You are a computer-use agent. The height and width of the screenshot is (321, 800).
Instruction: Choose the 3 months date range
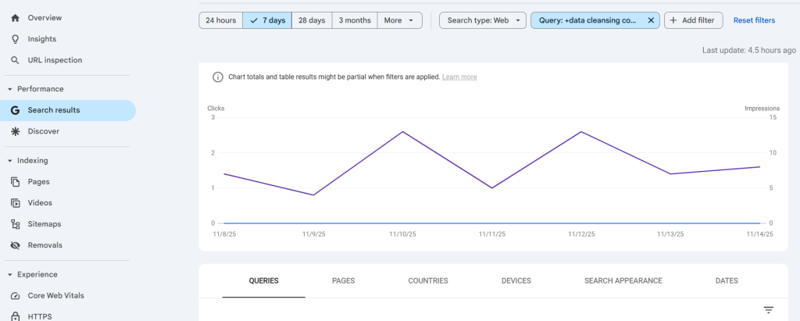click(354, 20)
